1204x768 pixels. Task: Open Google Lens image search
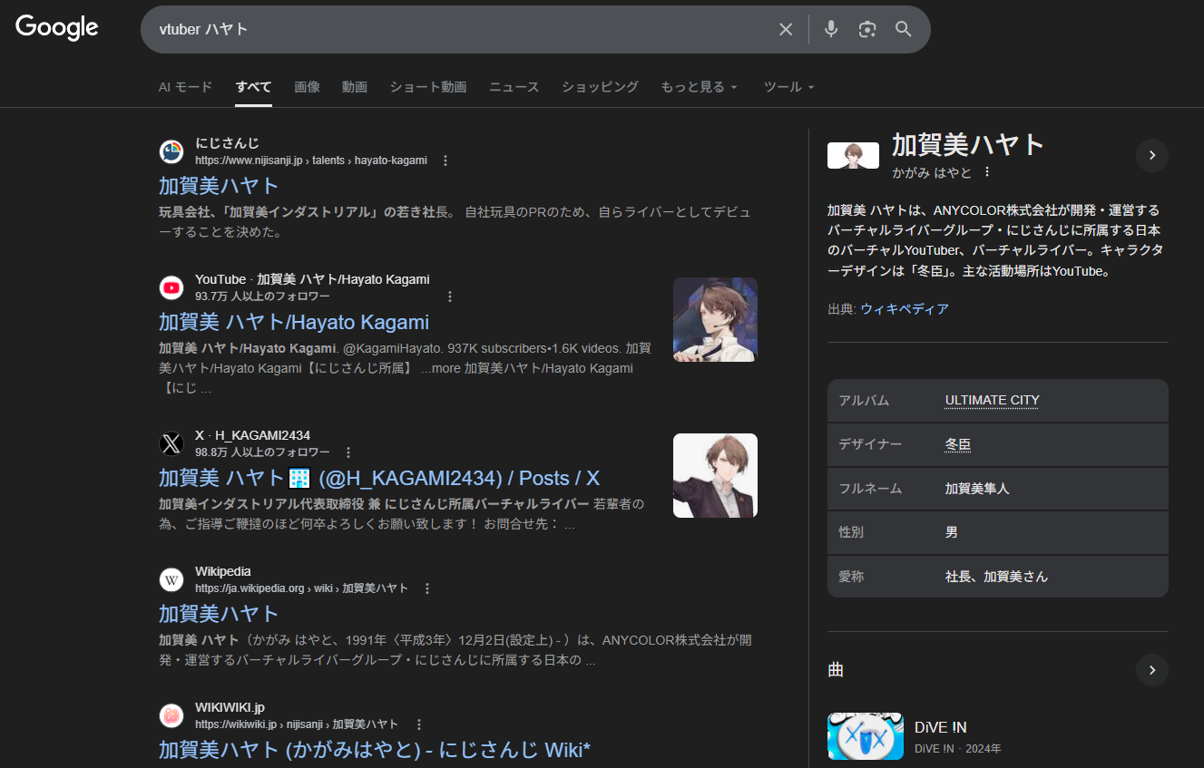867,29
